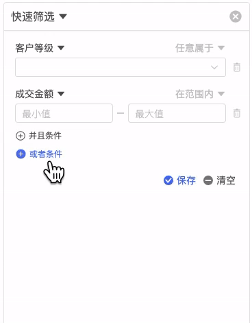Expand the 快速筛选 title dropdown arrow
The image size is (252, 323).
[63, 16]
